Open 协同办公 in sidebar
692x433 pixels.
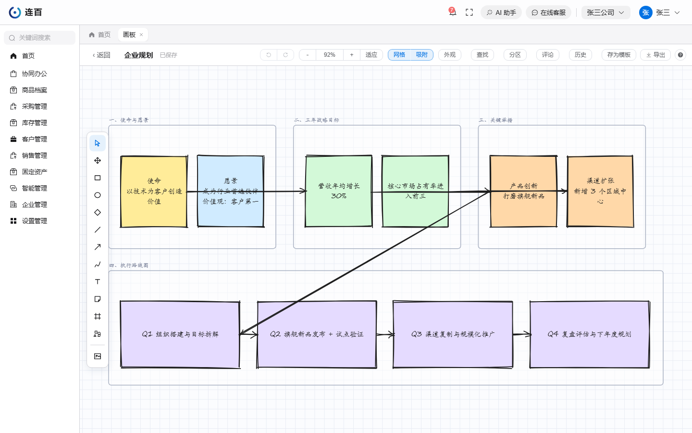35,74
